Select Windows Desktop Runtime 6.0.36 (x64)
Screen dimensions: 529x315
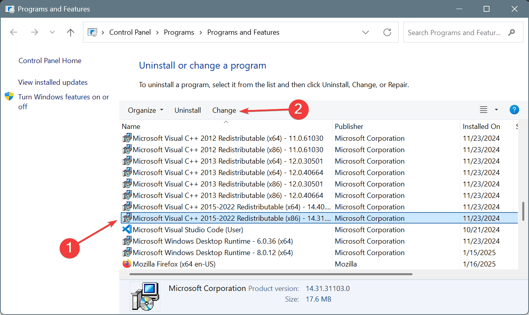(x=319, y=241)
